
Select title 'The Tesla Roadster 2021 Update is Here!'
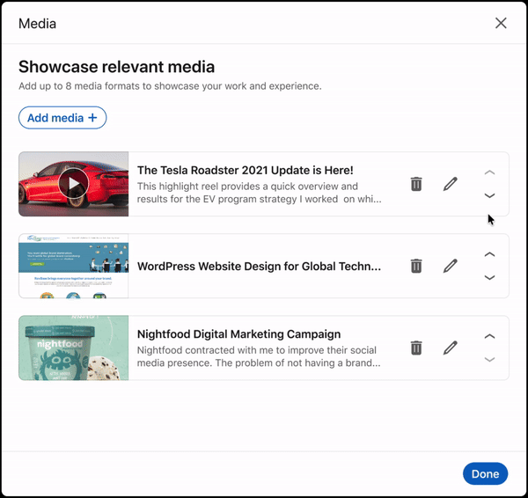coord(246,170)
